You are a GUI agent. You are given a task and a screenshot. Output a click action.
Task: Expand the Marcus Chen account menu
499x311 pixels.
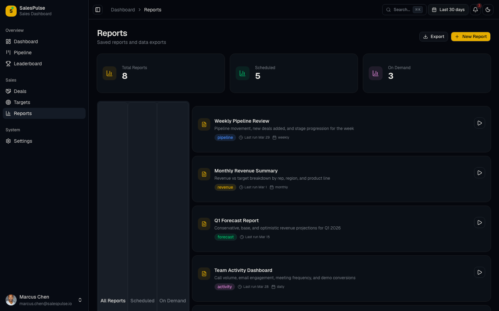[x=80, y=300]
